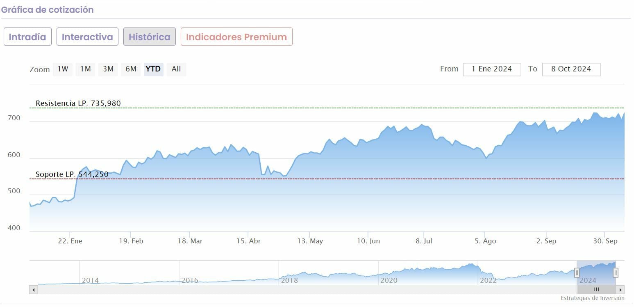Viewport: 634px width, 307px height.
Task: Click the navigator scrollbar right arrow
Action: (621, 290)
